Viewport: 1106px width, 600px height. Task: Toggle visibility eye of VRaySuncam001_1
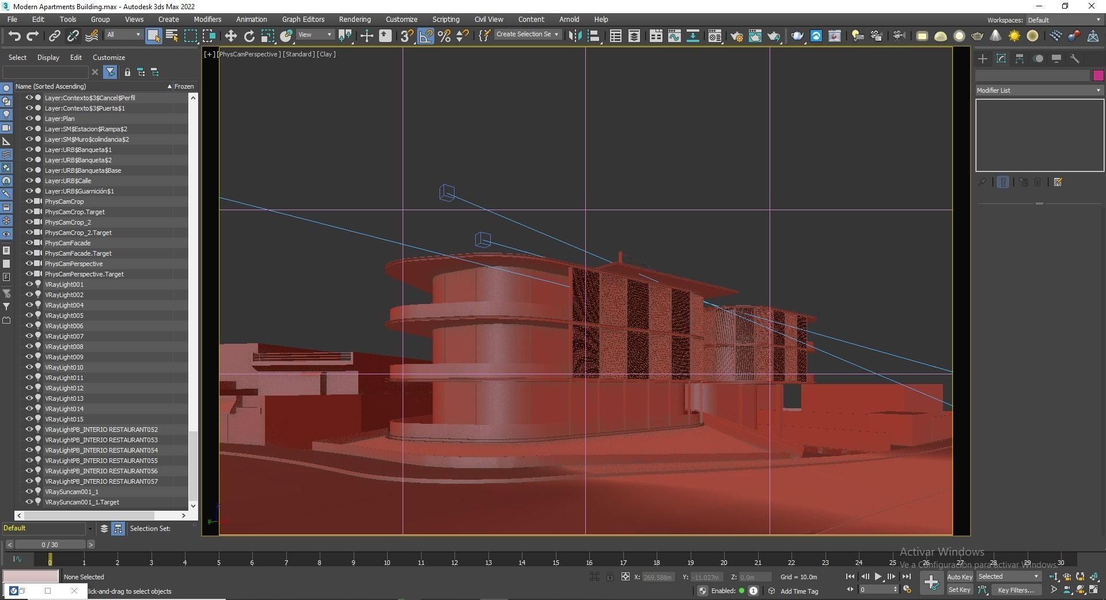point(29,492)
